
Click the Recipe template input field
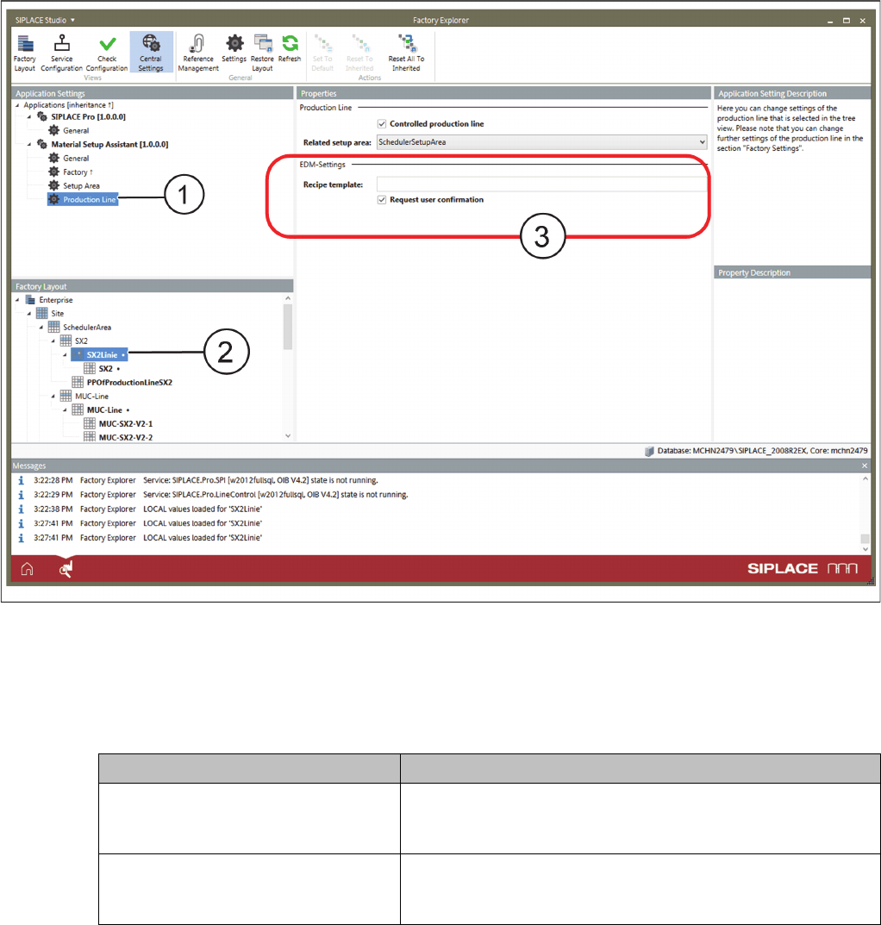[x=541, y=184]
